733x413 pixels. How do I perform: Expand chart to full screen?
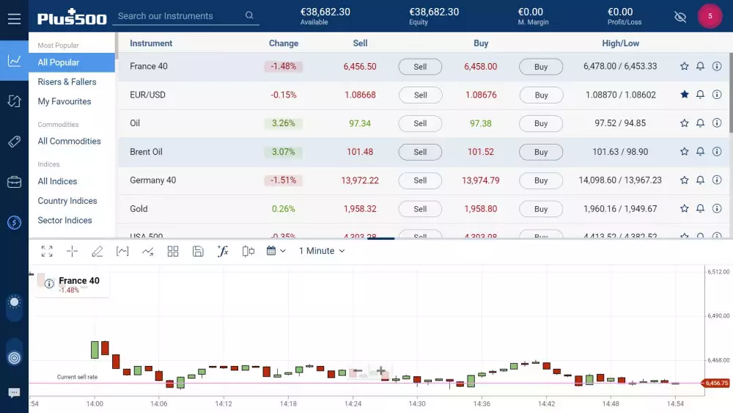click(x=47, y=251)
